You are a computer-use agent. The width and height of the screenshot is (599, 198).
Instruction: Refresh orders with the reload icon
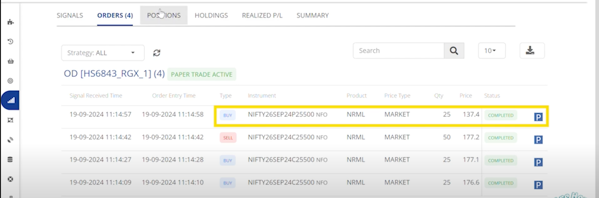pos(157,53)
